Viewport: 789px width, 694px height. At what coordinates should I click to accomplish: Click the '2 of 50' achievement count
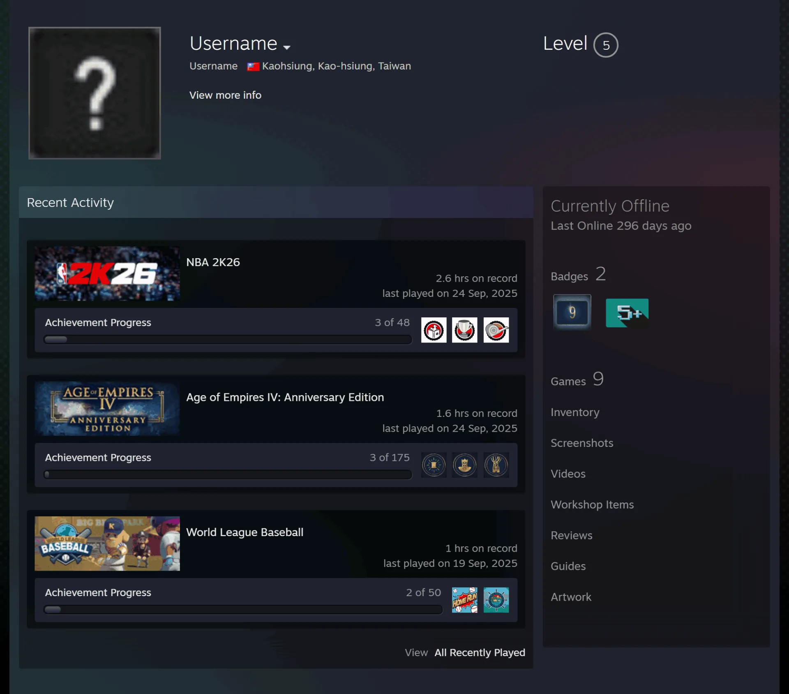point(423,592)
